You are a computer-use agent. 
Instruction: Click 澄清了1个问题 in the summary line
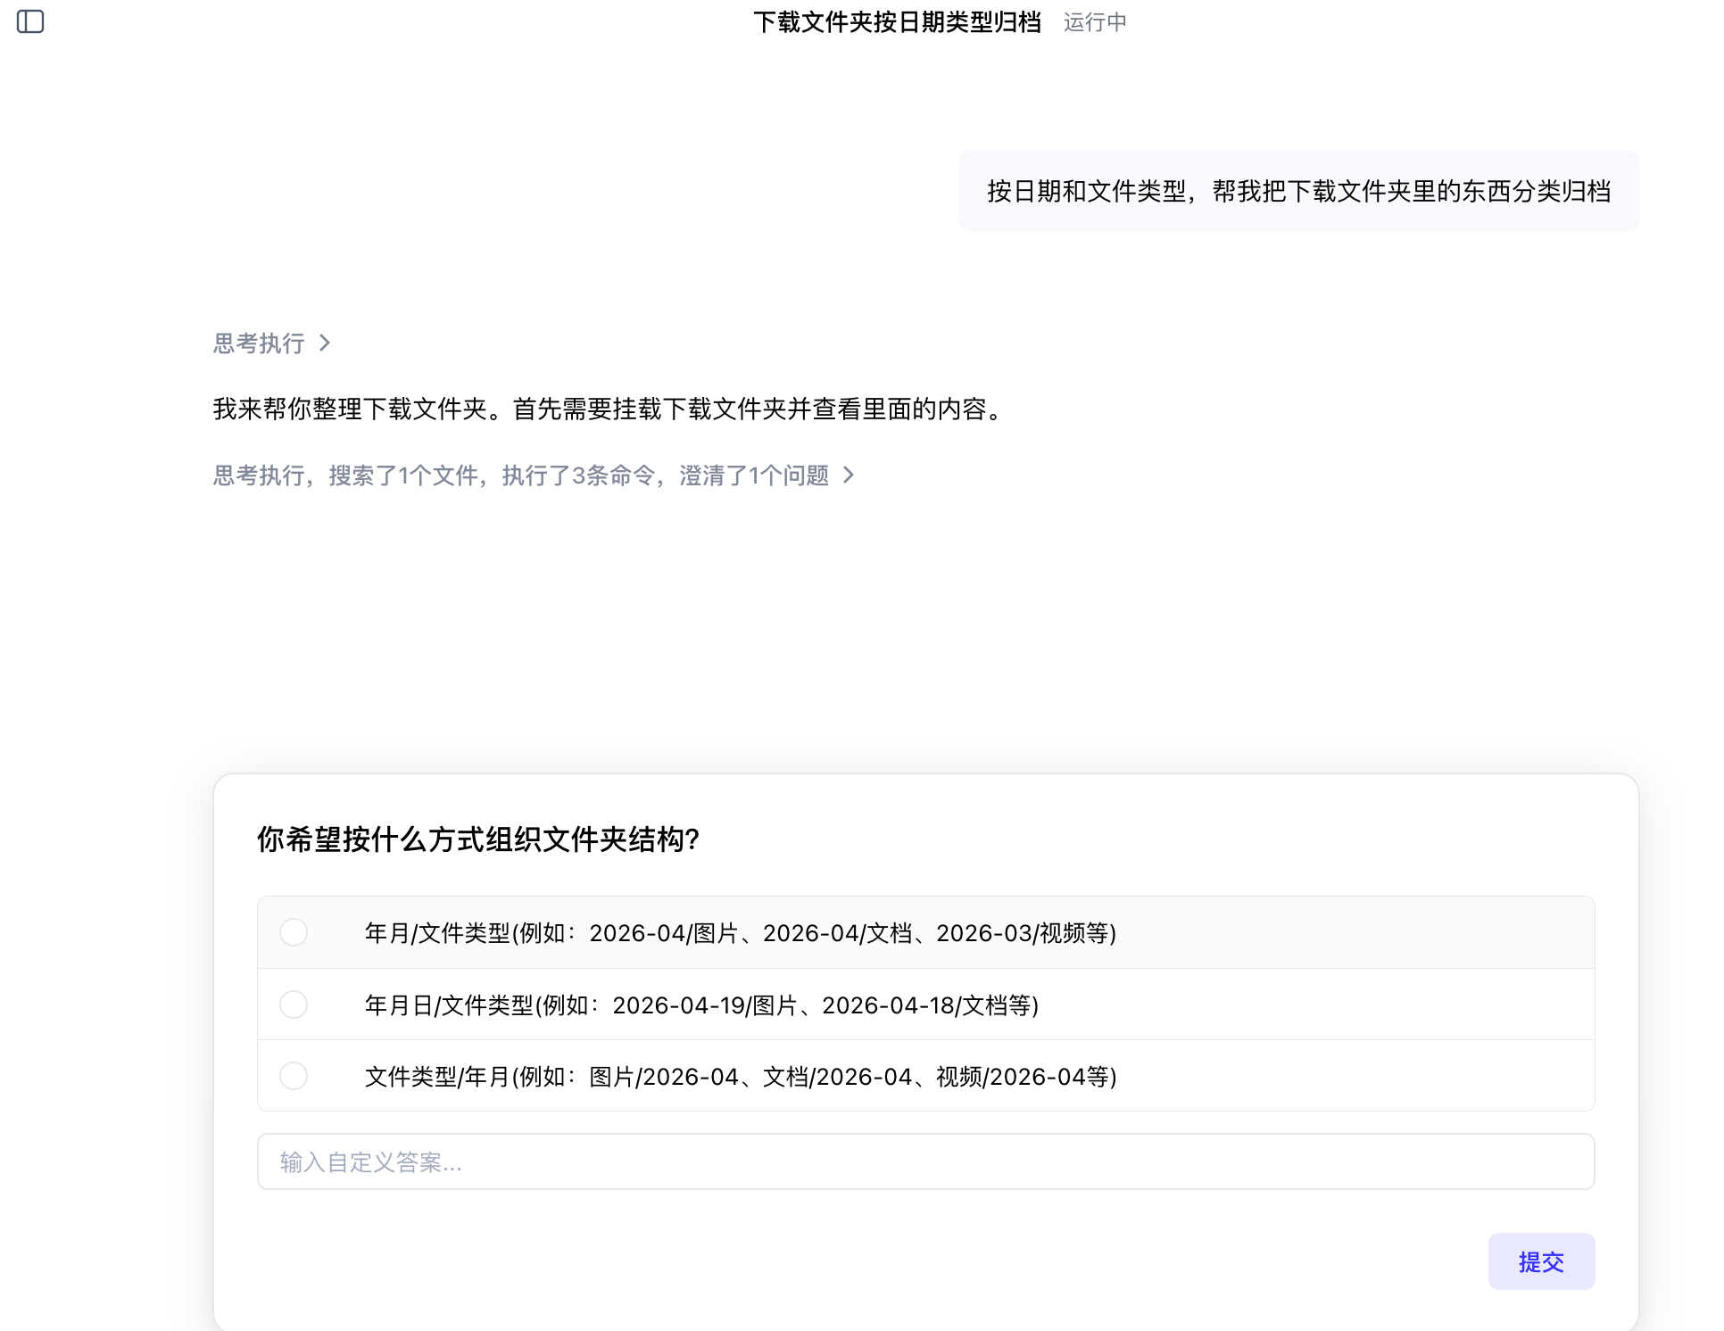click(754, 475)
